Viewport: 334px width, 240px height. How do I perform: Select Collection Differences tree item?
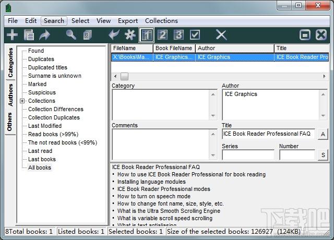[x=56, y=109]
